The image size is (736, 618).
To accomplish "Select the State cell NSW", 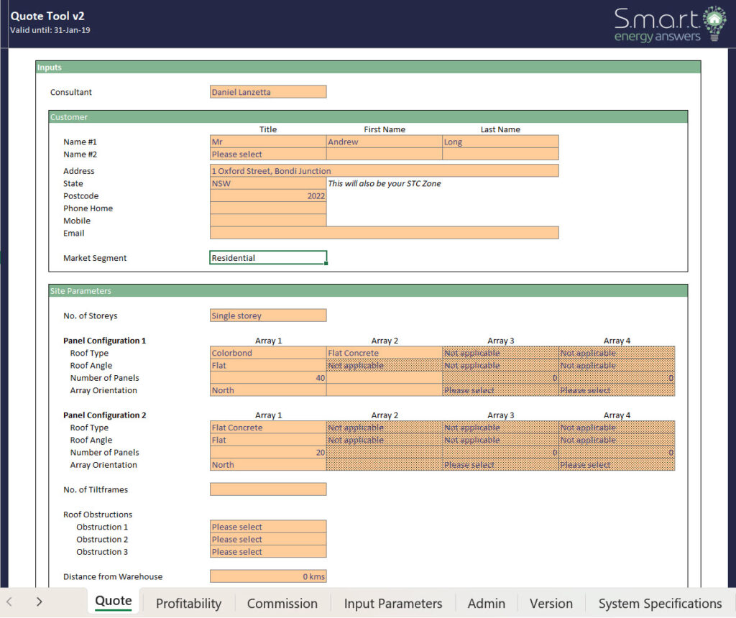I will point(268,183).
